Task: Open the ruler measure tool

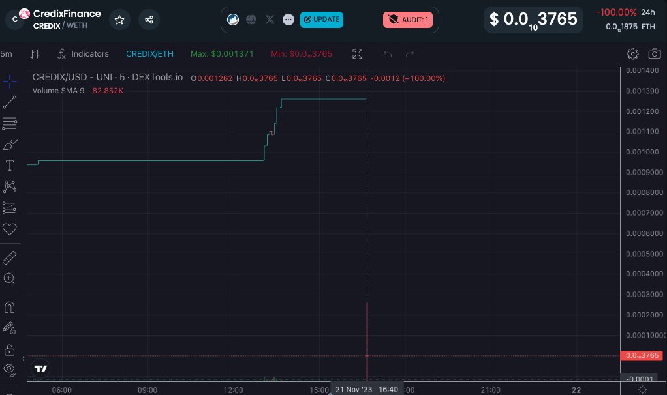Action: coord(10,257)
